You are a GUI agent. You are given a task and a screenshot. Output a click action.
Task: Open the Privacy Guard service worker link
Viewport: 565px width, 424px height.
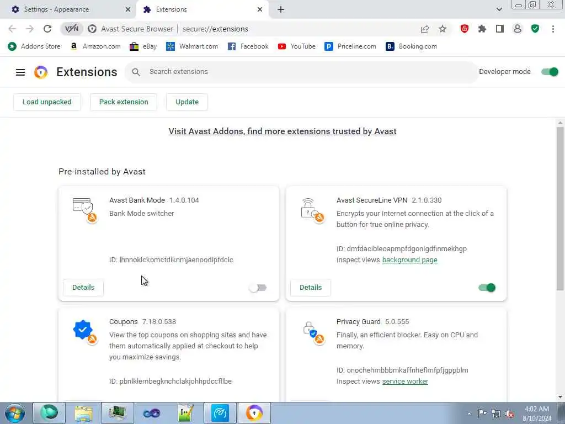pyautogui.click(x=405, y=381)
